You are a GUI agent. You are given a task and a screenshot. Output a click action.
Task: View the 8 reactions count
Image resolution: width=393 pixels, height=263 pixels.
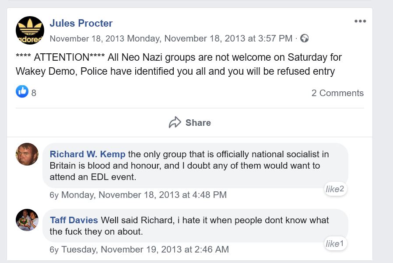[34, 93]
